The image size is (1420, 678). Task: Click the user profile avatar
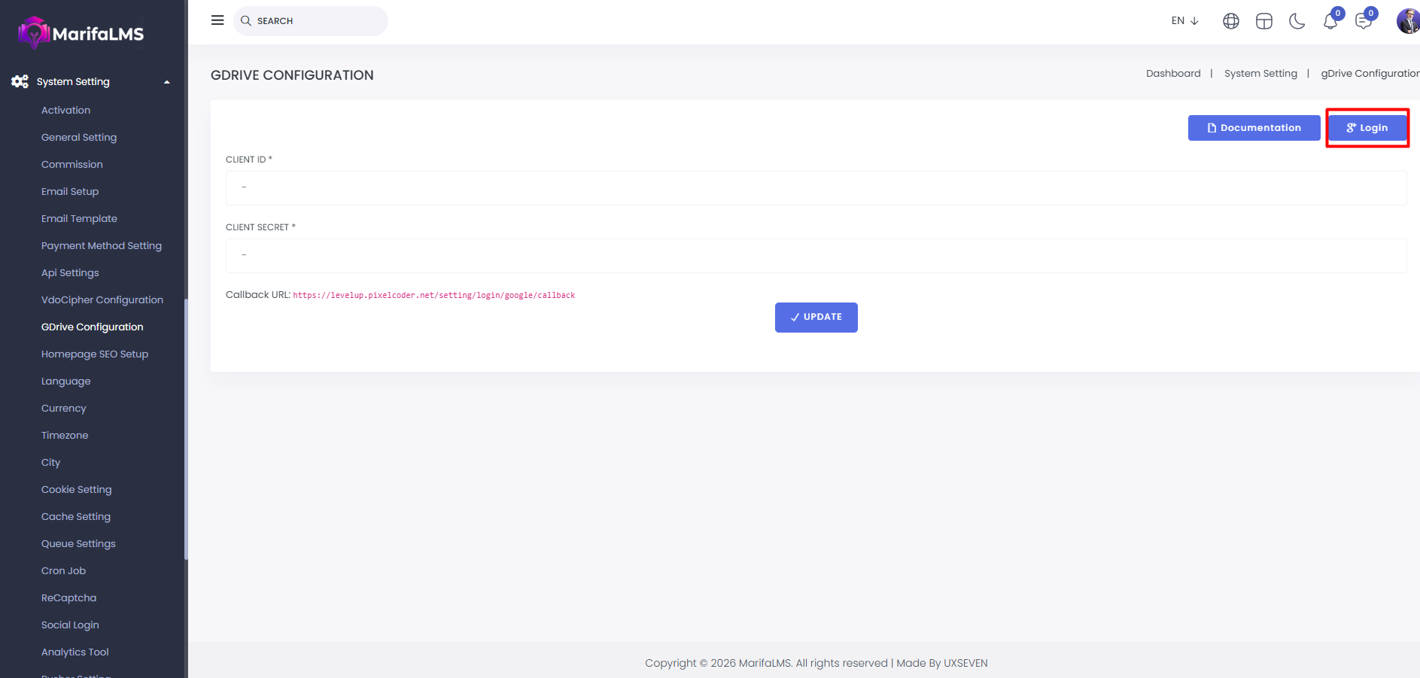pos(1407,21)
